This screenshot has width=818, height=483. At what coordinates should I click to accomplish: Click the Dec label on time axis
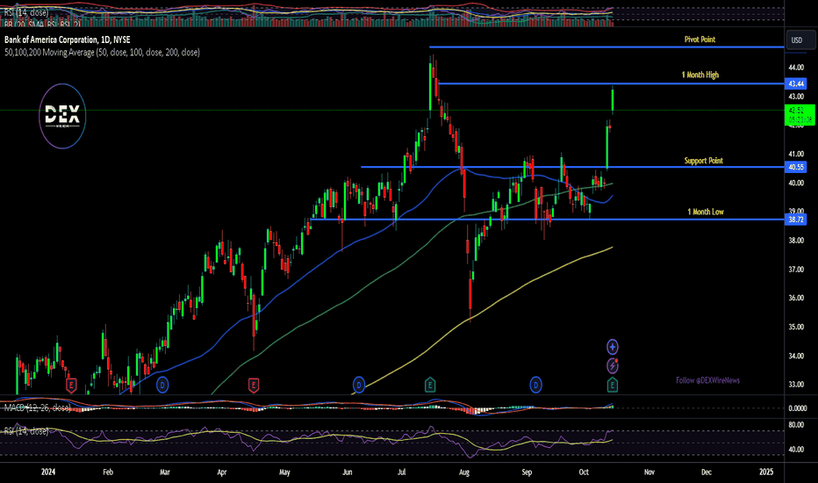pos(706,472)
